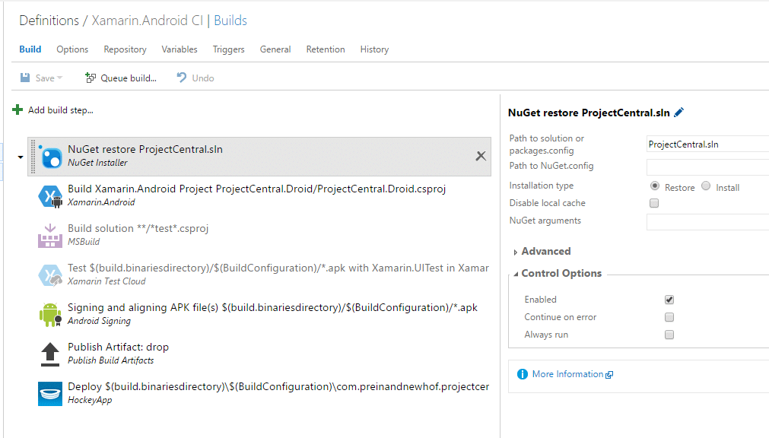The height and width of the screenshot is (438, 769).
Task: Open the Build tab
Action: click(x=30, y=49)
